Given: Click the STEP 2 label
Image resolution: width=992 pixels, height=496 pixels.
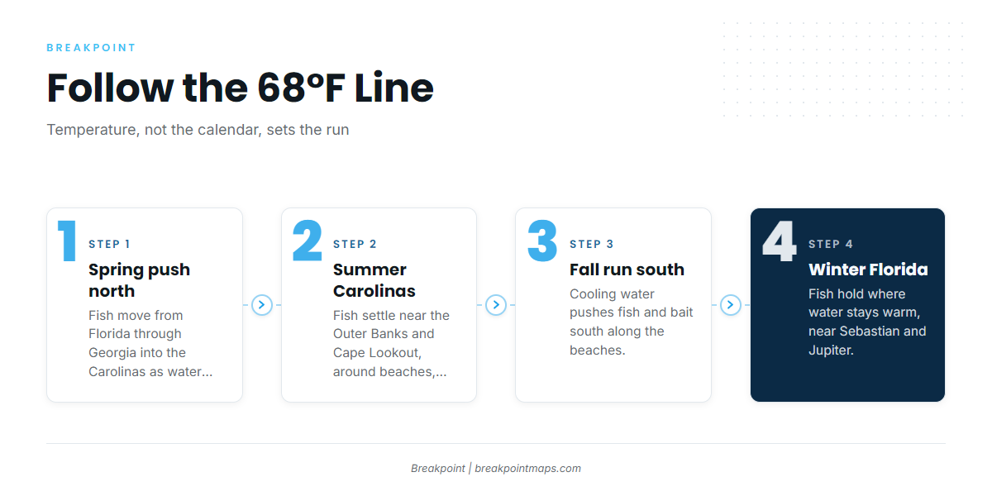Looking at the screenshot, I should point(355,244).
